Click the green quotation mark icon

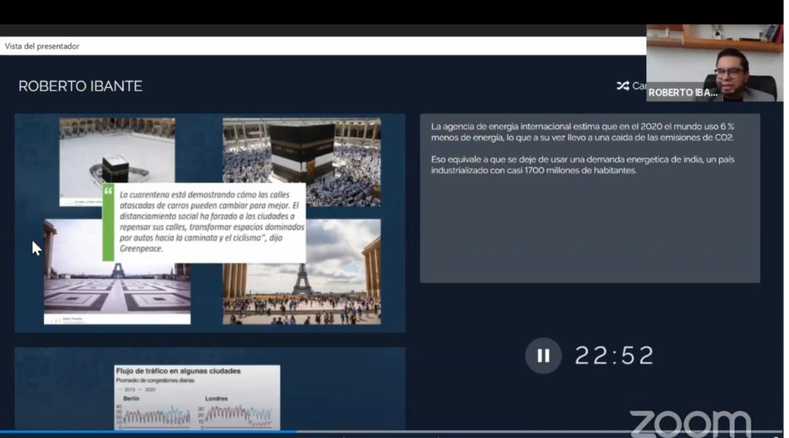pyautogui.click(x=108, y=191)
